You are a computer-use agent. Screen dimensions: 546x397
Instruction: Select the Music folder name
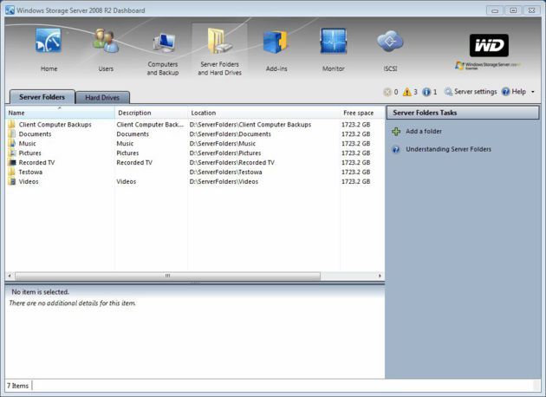pyautogui.click(x=27, y=144)
